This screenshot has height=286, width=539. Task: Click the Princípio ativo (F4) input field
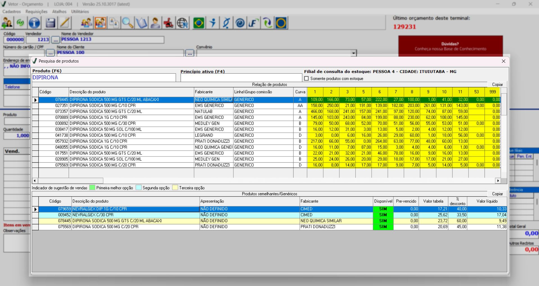point(241,78)
